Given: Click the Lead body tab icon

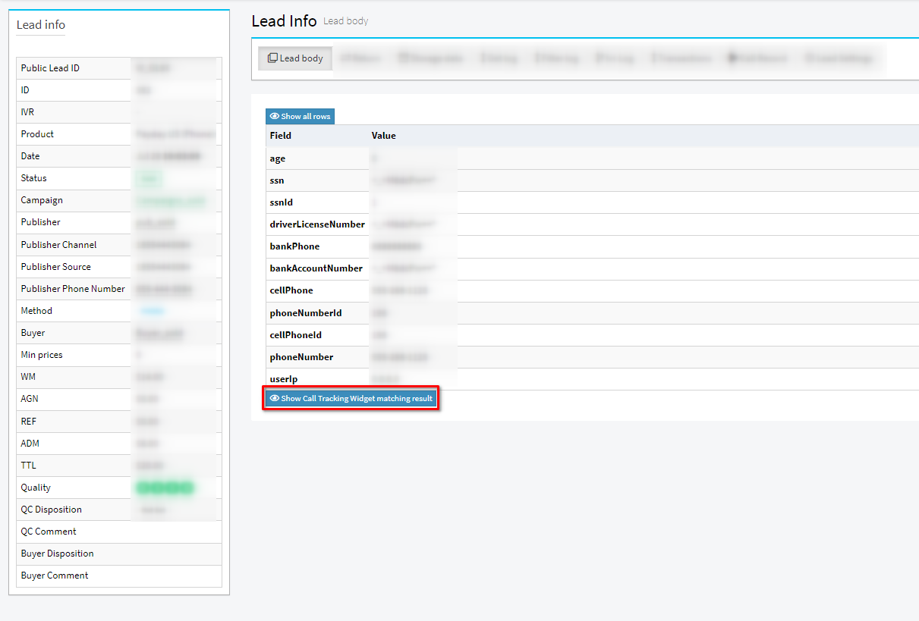Looking at the screenshot, I should [x=272, y=58].
